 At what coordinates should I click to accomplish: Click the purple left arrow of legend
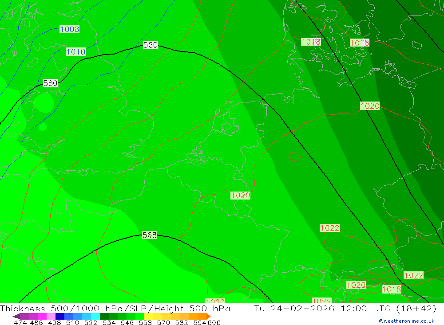coord(16,316)
